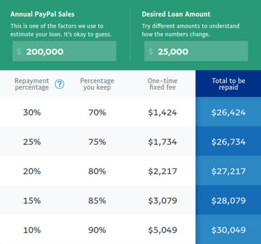The image size is (261, 244).
Task: Select the $1,424 fixed fee cell
Action: pyautogui.click(x=162, y=113)
